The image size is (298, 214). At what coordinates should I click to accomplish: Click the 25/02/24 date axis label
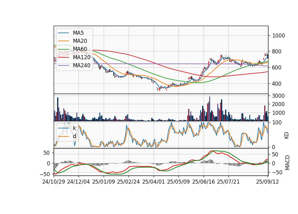point(129,182)
